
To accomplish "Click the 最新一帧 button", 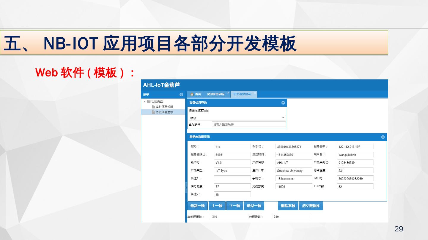I will [198, 206].
